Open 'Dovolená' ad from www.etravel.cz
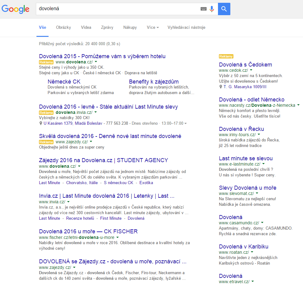The width and height of the screenshot is (303, 285). (x=231, y=276)
